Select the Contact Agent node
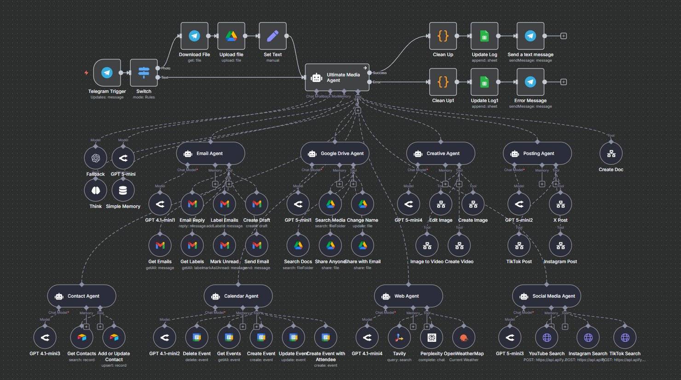Viewport: 681px width, 380px height. pos(81,296)
